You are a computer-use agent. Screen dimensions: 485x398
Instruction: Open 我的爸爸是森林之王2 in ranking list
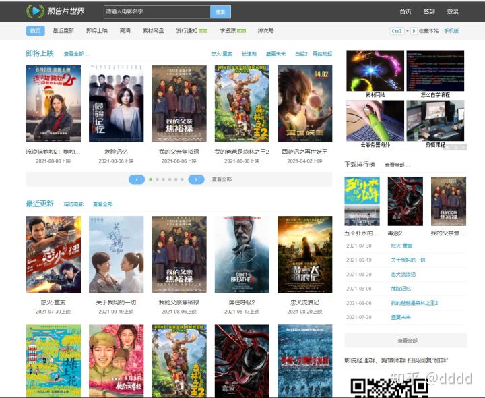click(414, 303)
